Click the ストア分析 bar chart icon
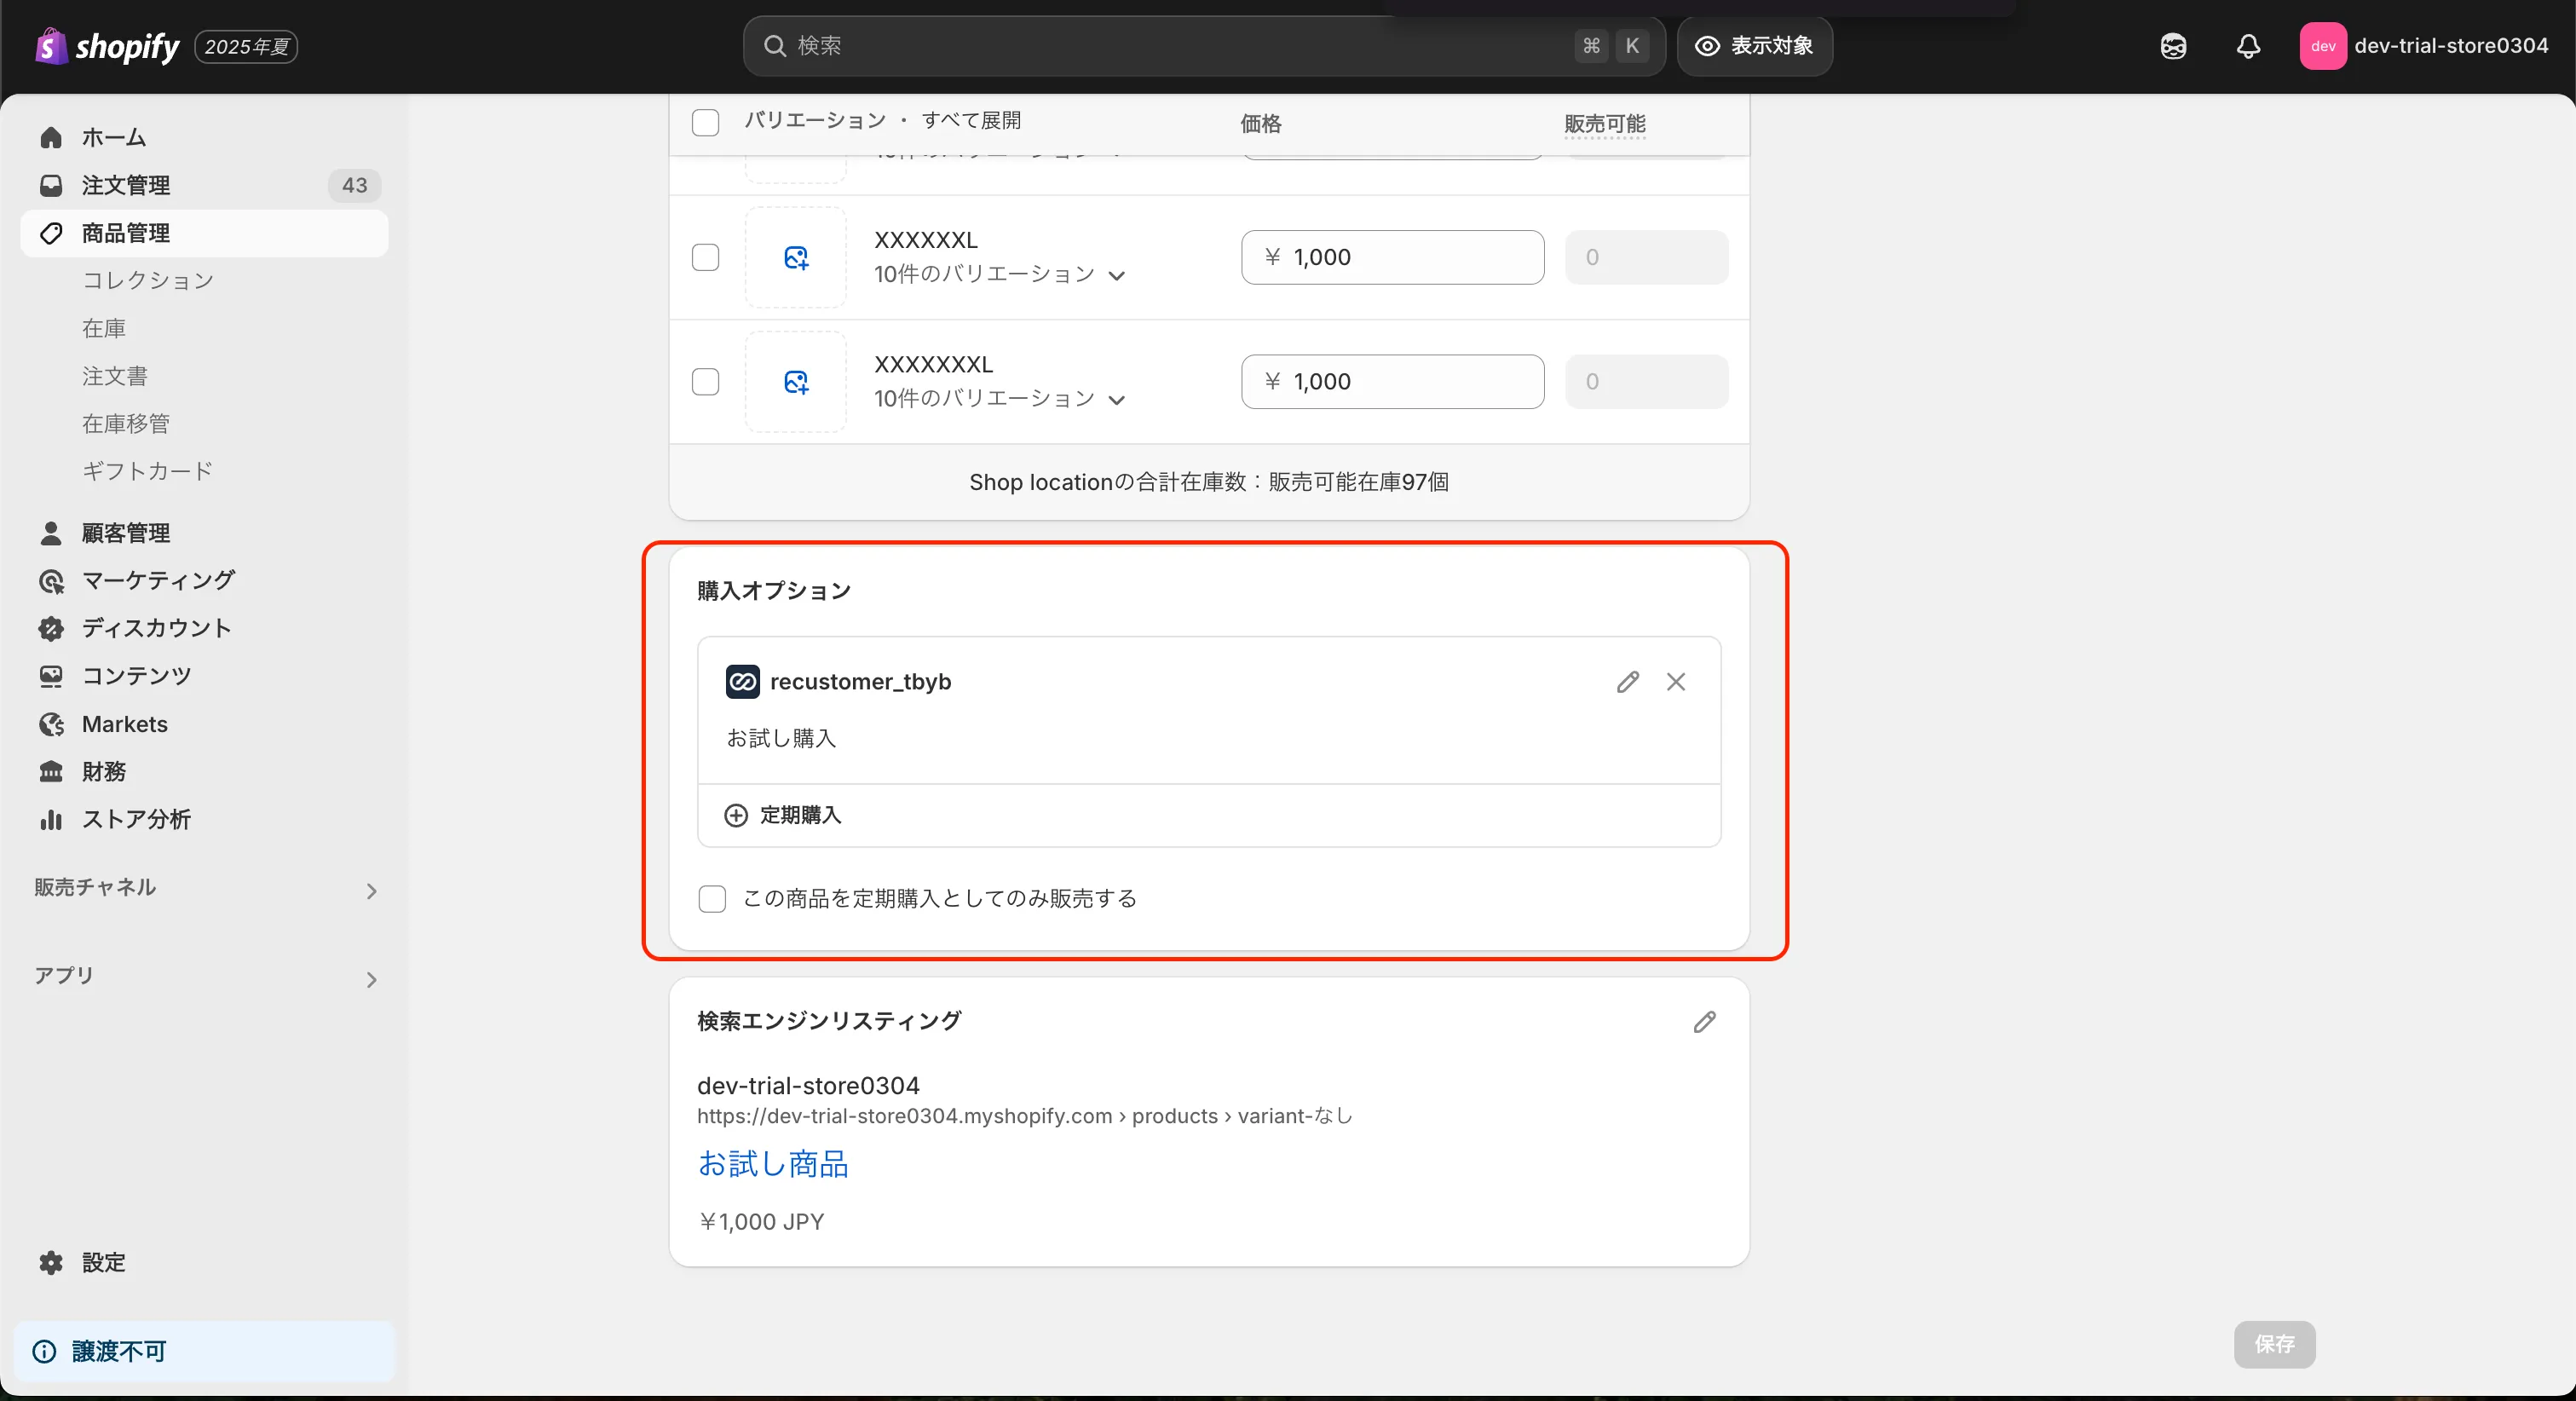Viewport: 2576px width, 1401px height. coord(51,819)
